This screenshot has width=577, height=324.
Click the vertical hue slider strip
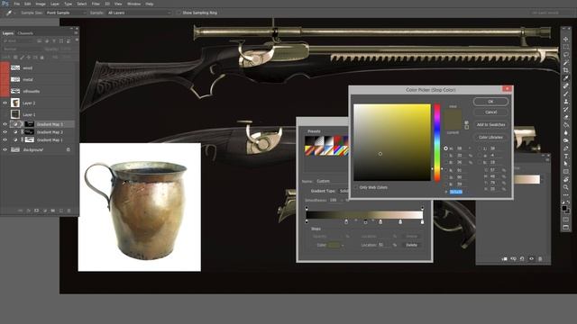436,142
